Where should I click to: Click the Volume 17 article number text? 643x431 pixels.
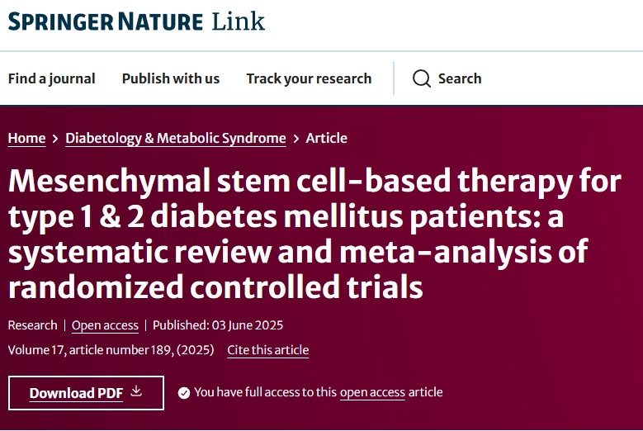pyautogui.click(x=111, y=350)
